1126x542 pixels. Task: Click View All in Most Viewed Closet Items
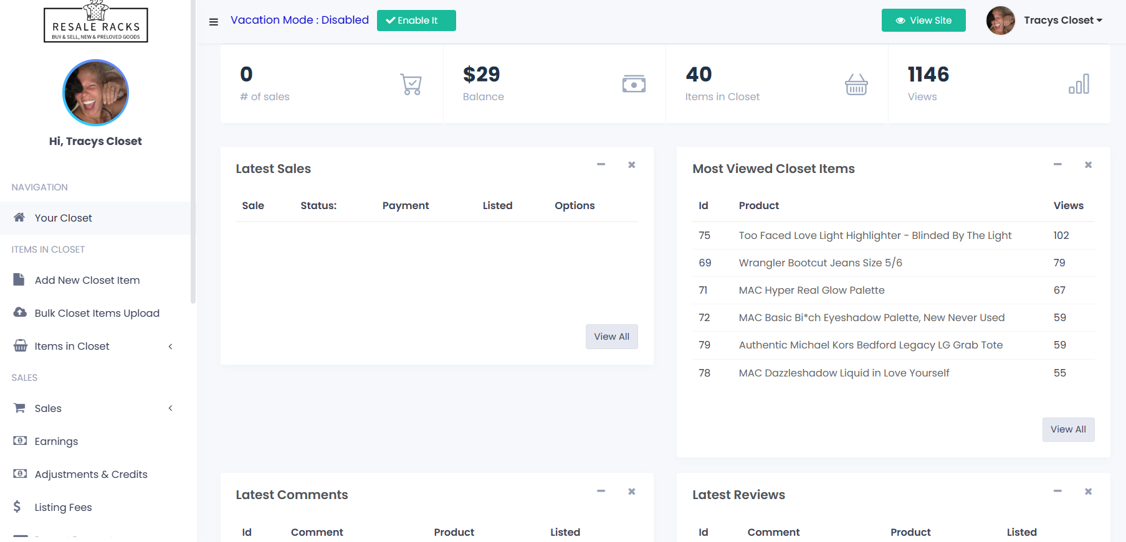pyautogui.click(x=1068, y=429)
